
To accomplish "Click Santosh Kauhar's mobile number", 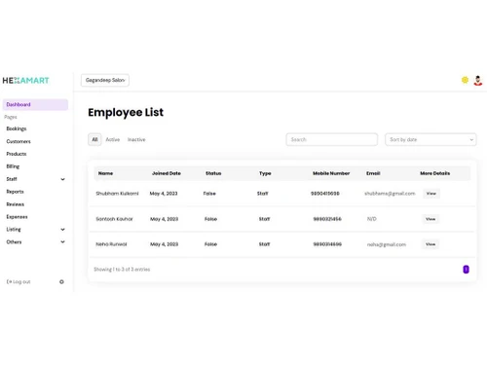I will coord(327,219).
